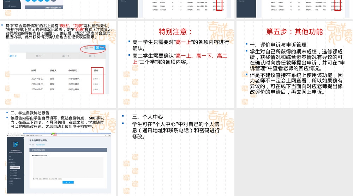Click the 一、评价申诉与申诉管理 bullet
Viewport: 353px width, 196px height.
278,45
